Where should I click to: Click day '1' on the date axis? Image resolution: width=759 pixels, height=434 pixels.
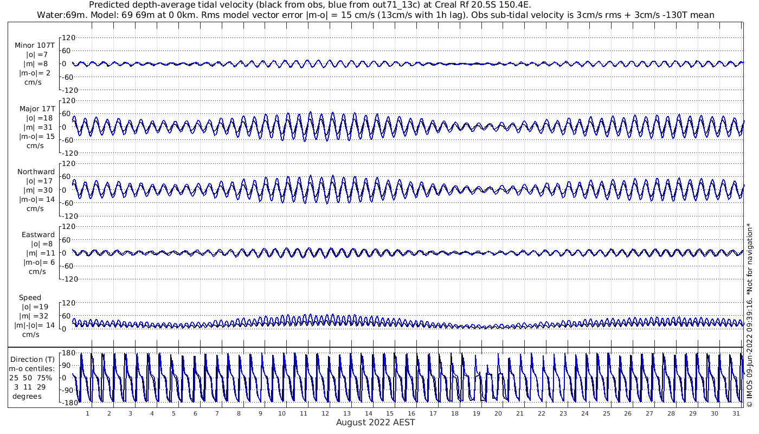coord(87,413)
